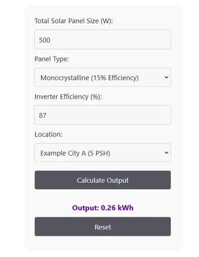
Task: Click the chevron arrow on Monocrystalline dropdown
Action: [x=166, y=77]
